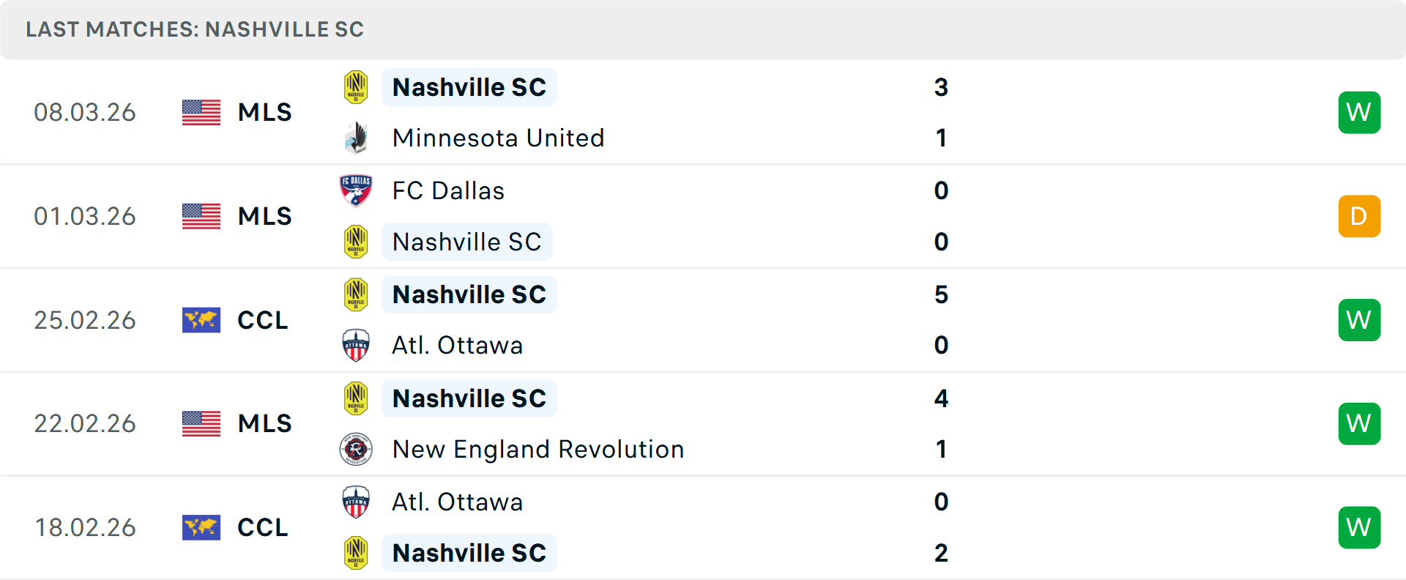Click the USA flag beside 01.03.26 MLS

pos(201,216)
